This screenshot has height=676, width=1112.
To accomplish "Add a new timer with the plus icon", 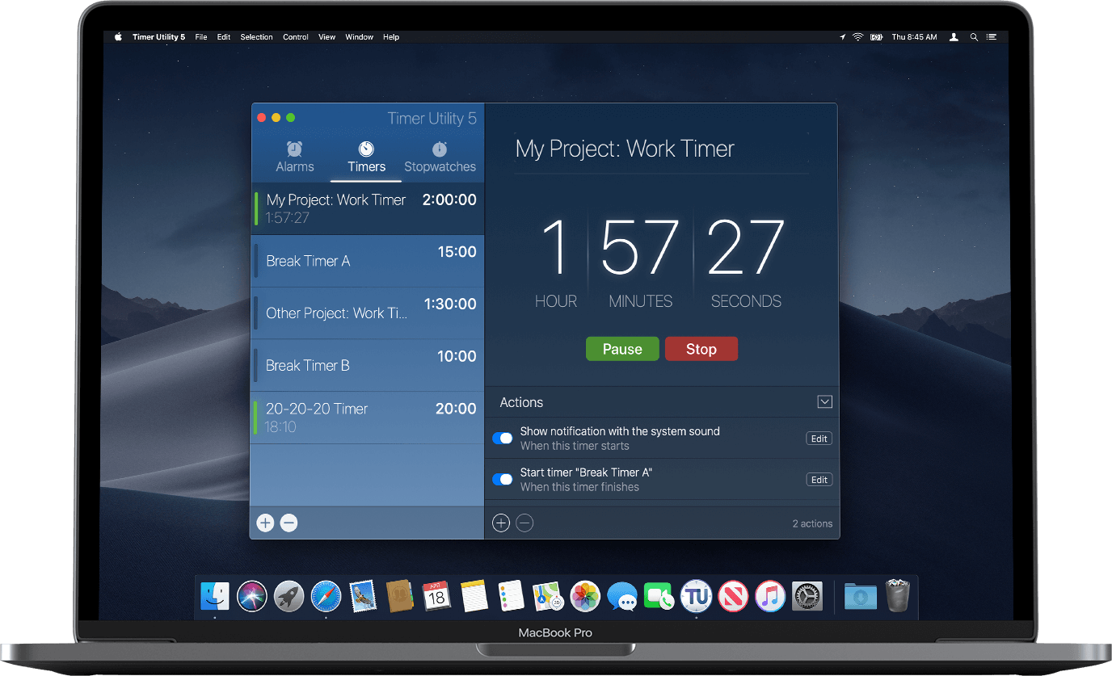I will coord(265,523).
